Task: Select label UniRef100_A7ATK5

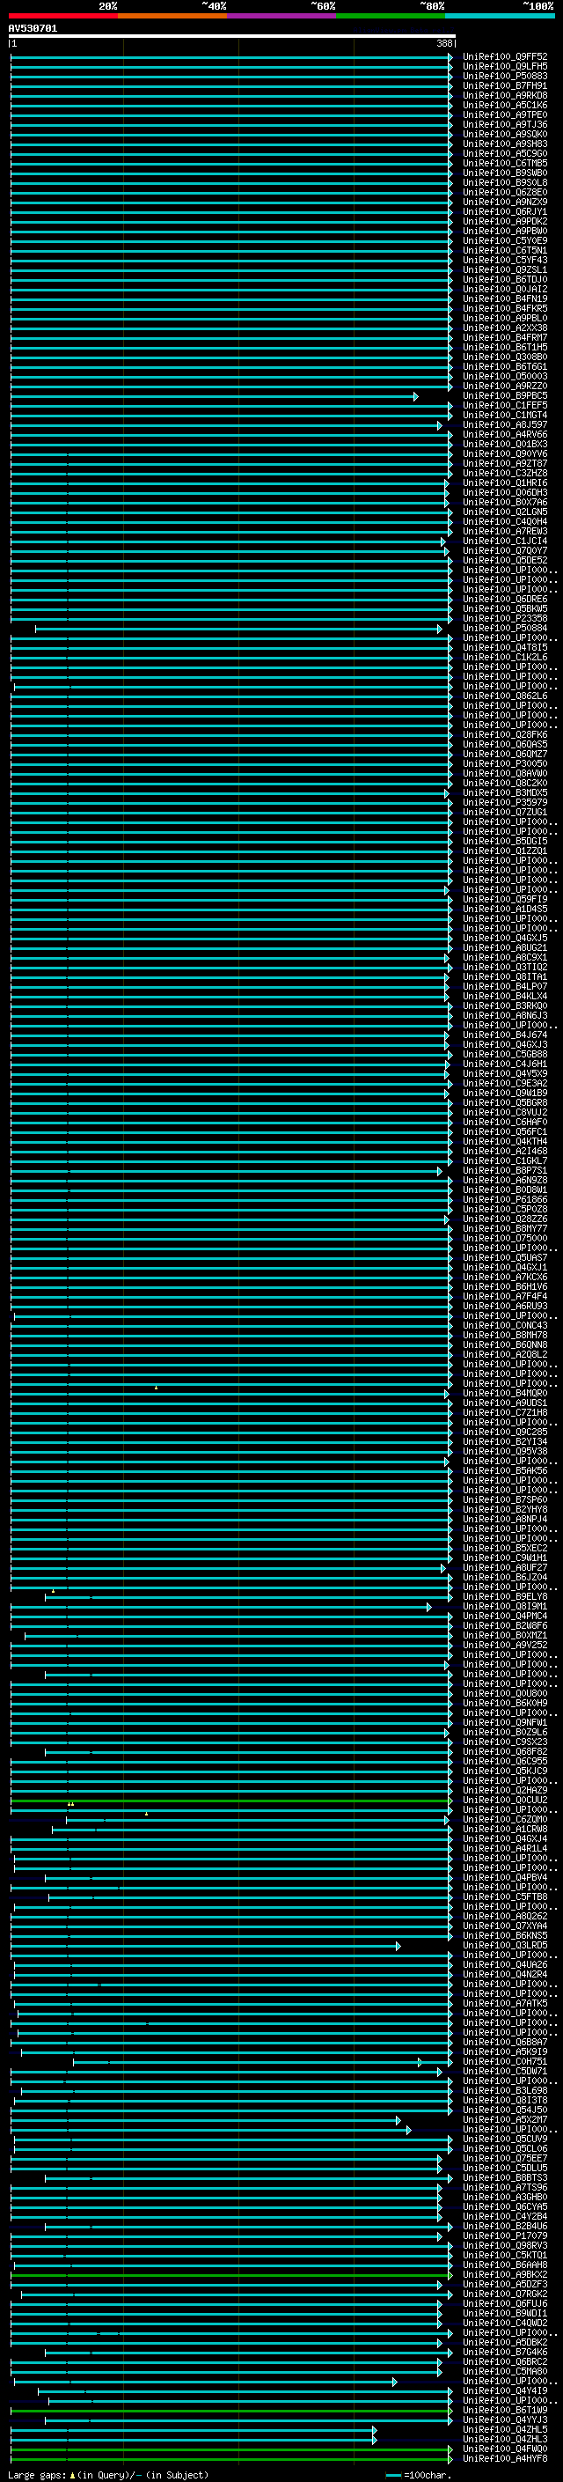Action: [x=505, y=2003]
